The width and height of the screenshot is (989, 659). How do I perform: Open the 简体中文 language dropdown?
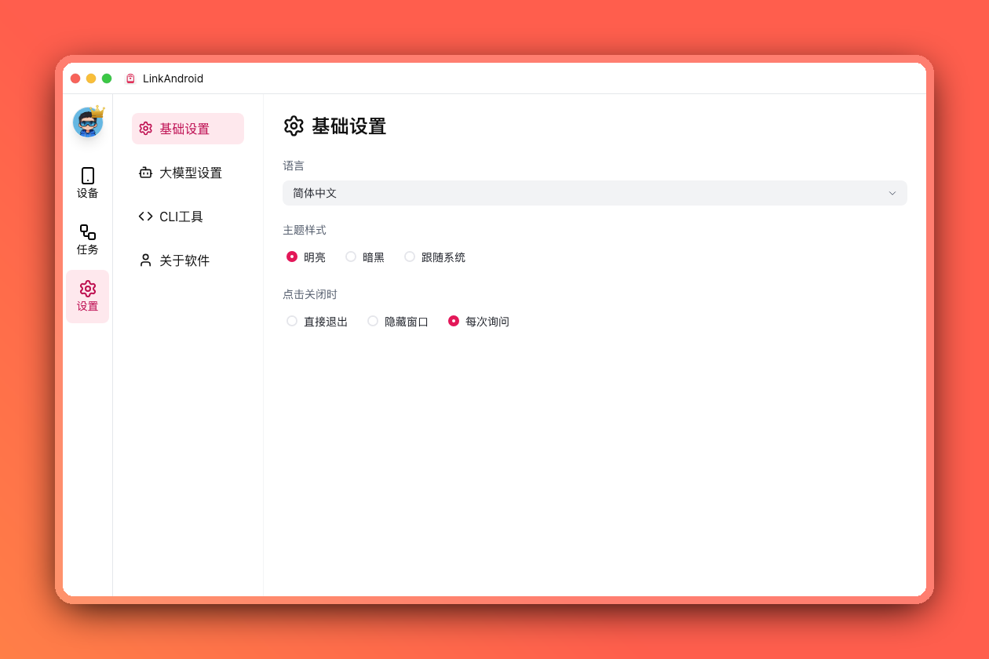(x=595, y=193)
